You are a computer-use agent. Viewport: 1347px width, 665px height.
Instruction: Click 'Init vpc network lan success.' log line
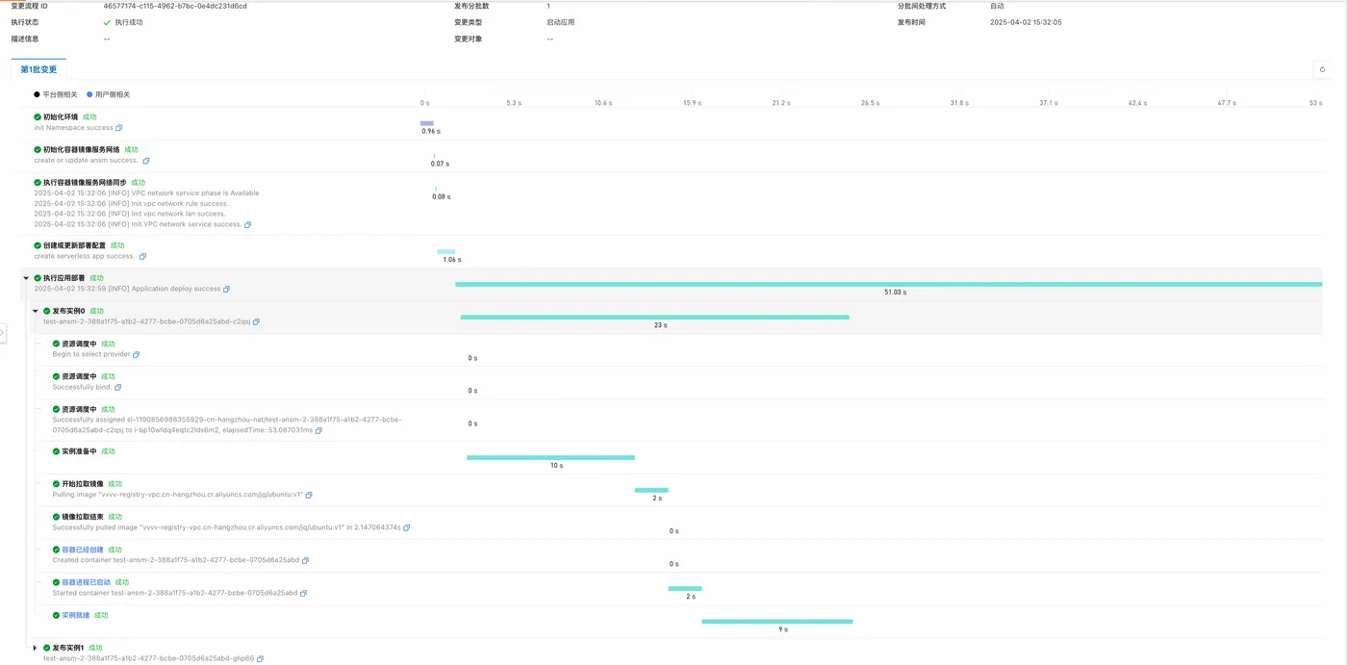coord(130,214)
